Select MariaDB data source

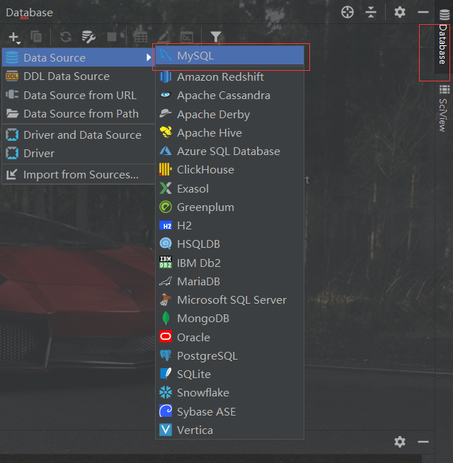229,281
